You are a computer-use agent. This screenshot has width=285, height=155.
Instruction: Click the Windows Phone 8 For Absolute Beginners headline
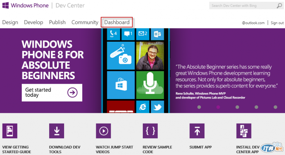coord(52,60)
